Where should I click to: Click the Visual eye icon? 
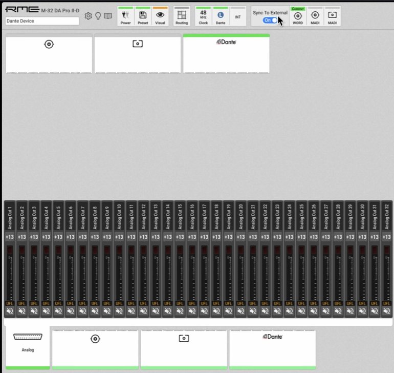coord(160,16)
